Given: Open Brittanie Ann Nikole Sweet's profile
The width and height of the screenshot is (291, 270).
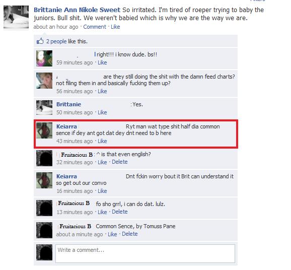Looking at the screenshot, I should coord(77,10).
